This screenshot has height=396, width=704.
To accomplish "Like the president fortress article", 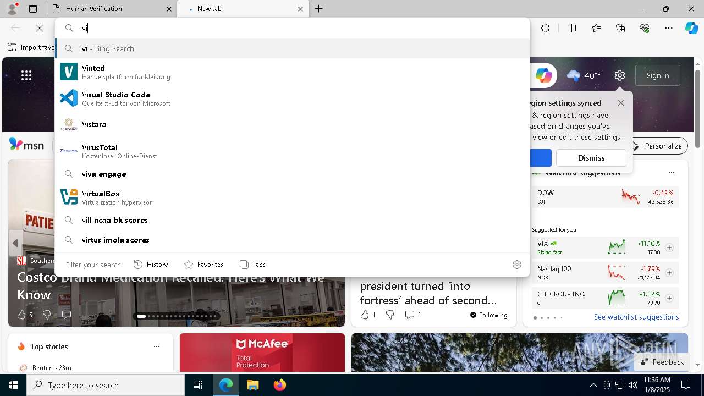I will tap(367, 315).
